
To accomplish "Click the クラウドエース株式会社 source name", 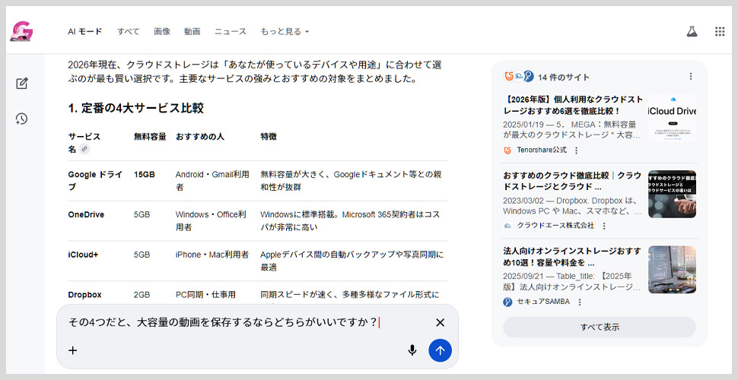I will [x=555, y=226].
